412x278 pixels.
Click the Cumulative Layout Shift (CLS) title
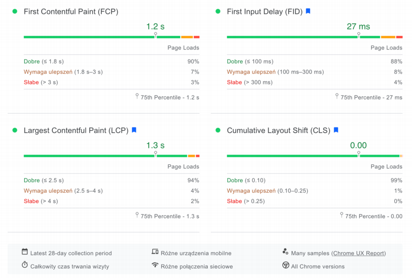(278, 131)
